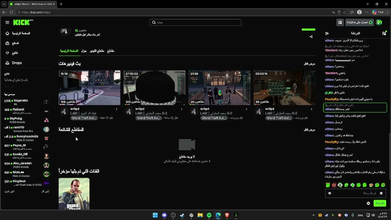Open the browser tab list dropdown

coord(4,4)
